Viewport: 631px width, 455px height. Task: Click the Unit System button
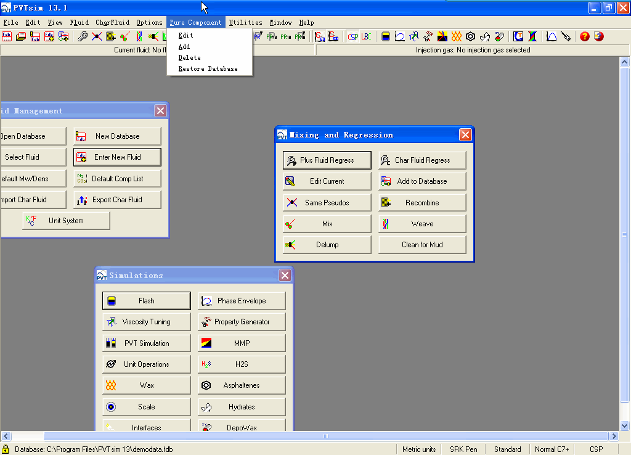66,221
